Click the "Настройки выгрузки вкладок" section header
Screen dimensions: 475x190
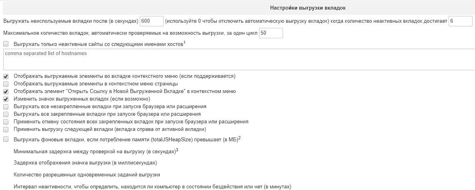click(308, 8)
